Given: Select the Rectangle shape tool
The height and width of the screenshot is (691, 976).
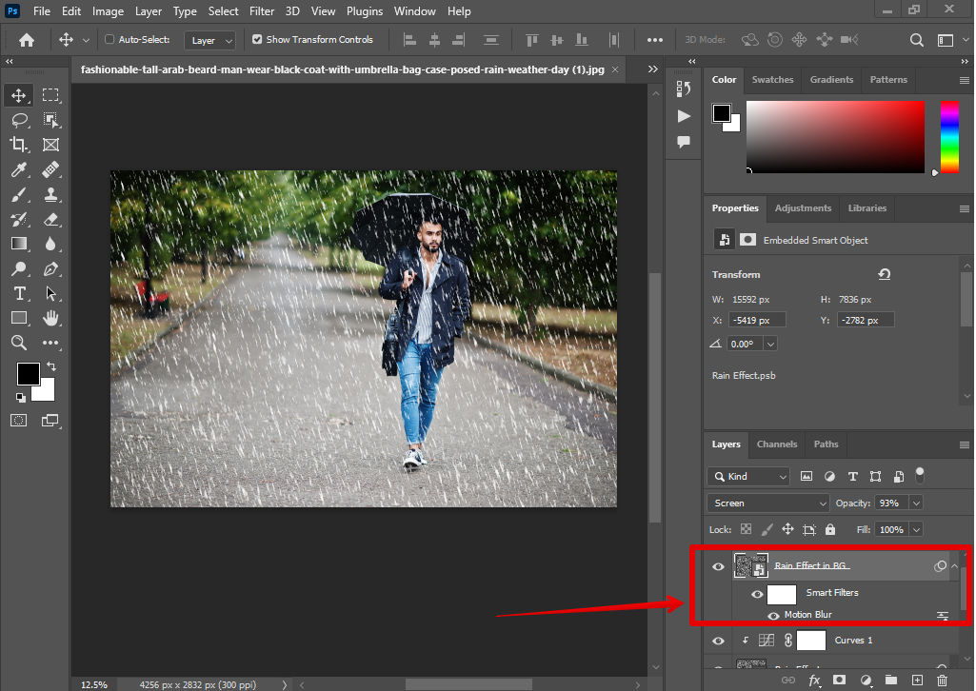Looking at the screenshot, I should coord(19,319).
